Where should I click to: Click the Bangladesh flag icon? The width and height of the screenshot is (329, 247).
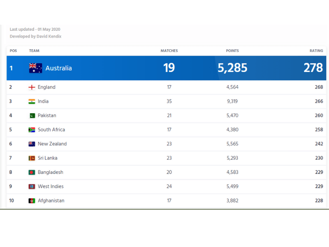pos(32,172)
